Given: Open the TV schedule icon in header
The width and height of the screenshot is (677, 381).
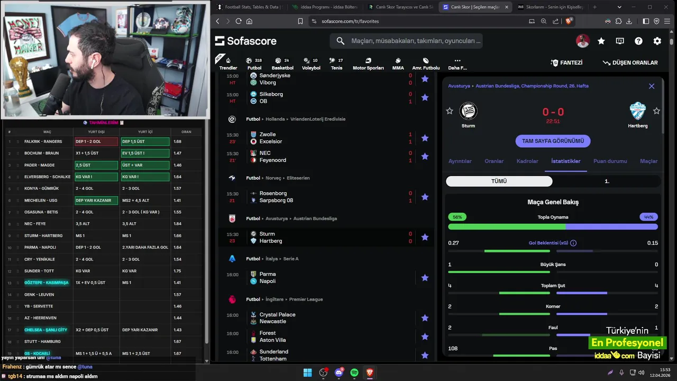Looking at the screenshot, I should coord(620,41).
